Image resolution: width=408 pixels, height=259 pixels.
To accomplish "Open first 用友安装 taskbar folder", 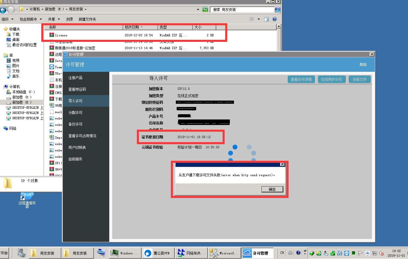I will pos(44,253).
